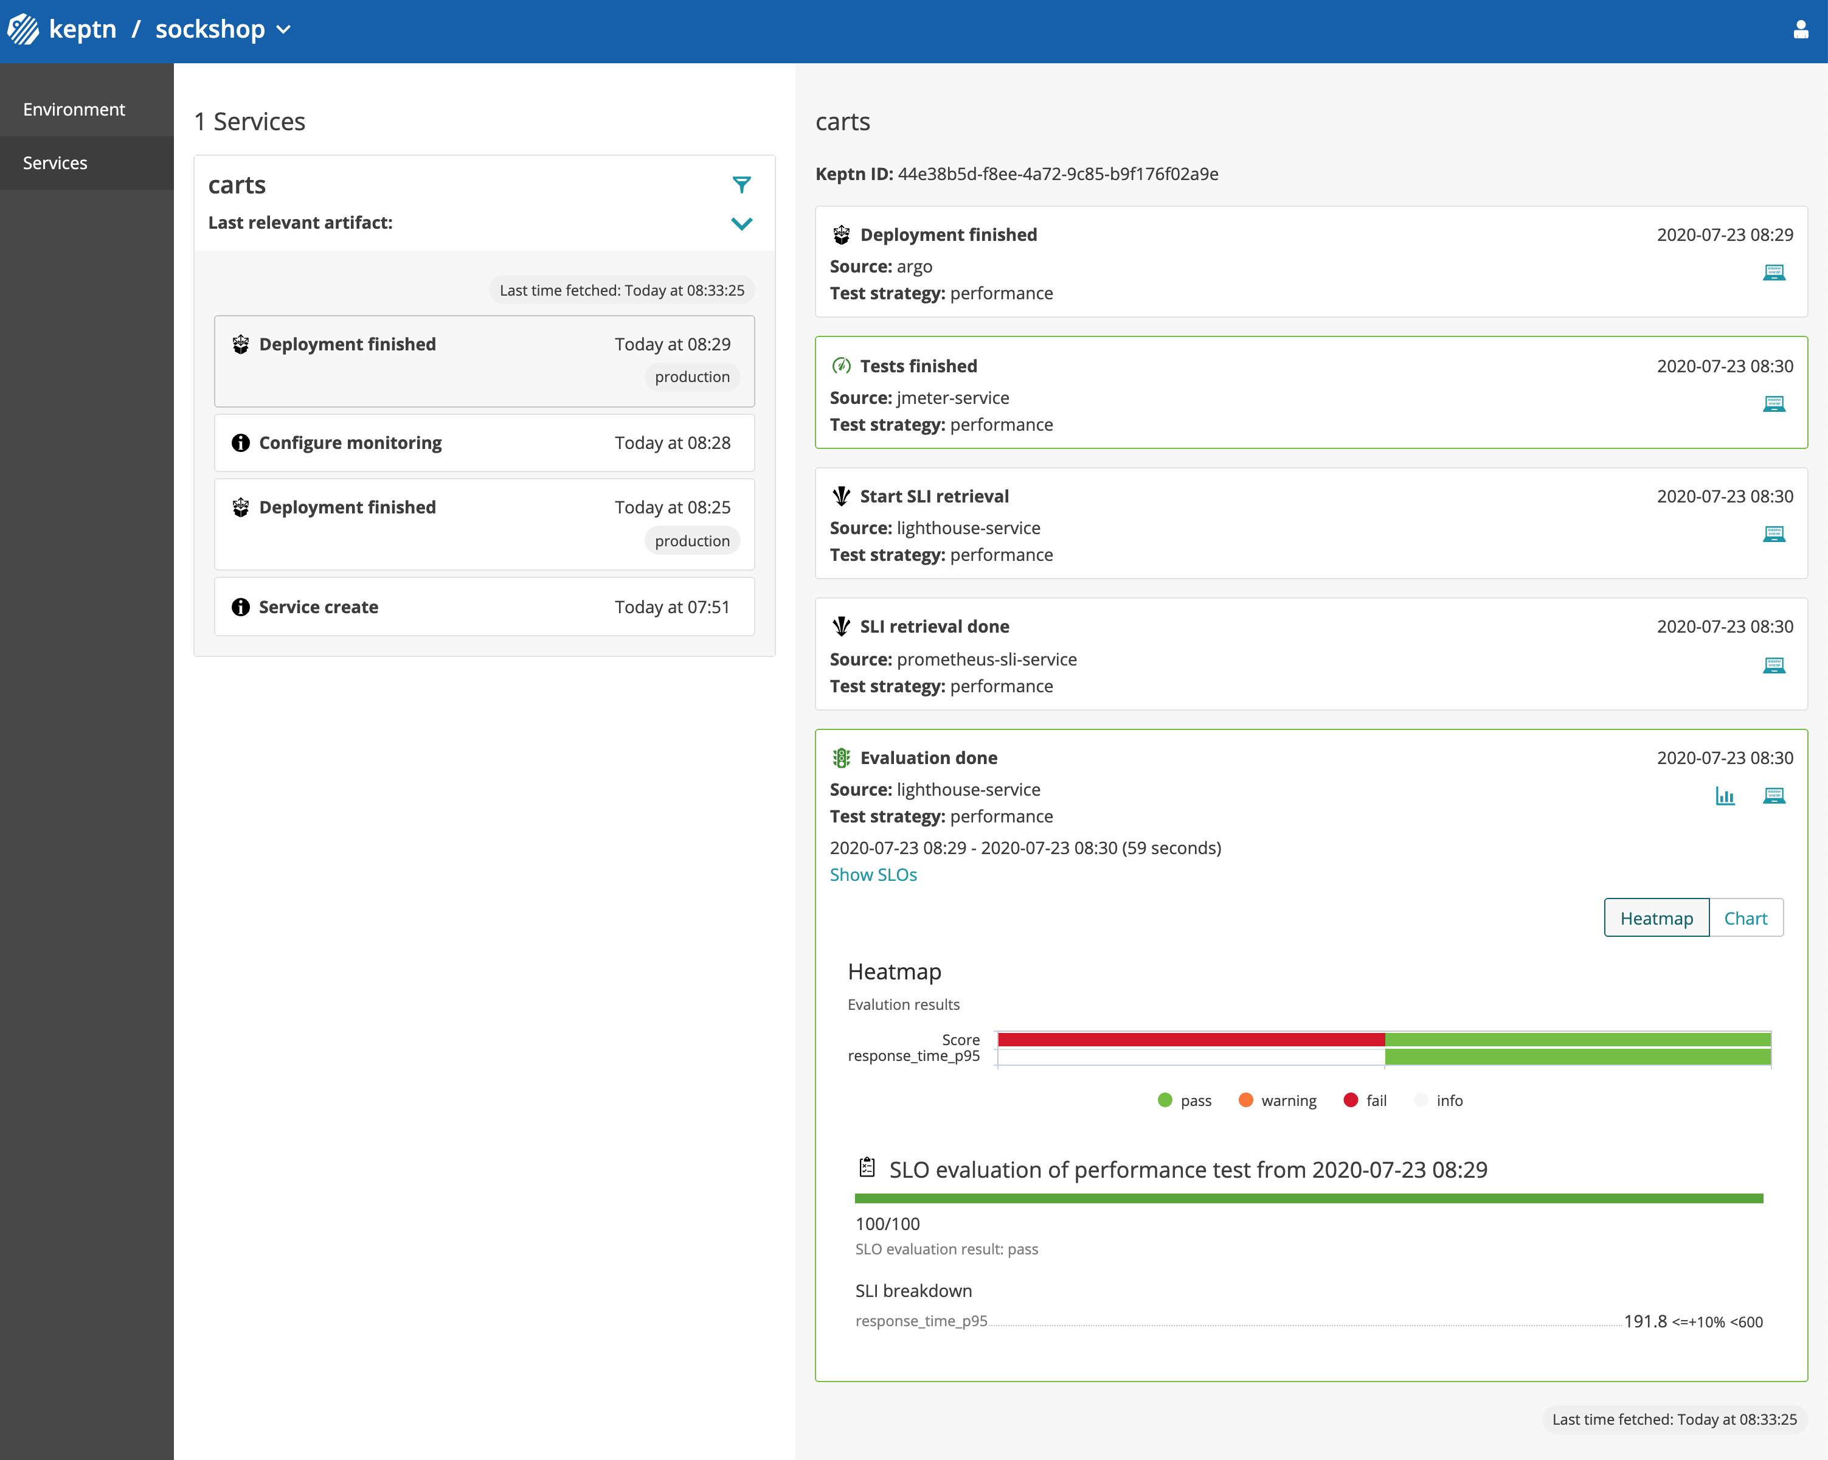The width and height of the screenshot is (1828, 1460).
Task: Click the 'carts' service card title
Action: pos(237,185)
